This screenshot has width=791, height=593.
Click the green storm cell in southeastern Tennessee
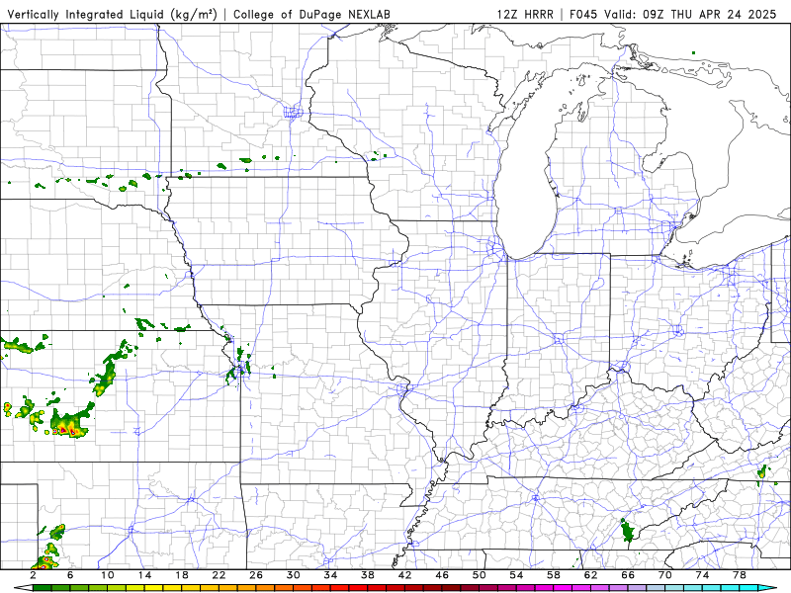[627, 532]
